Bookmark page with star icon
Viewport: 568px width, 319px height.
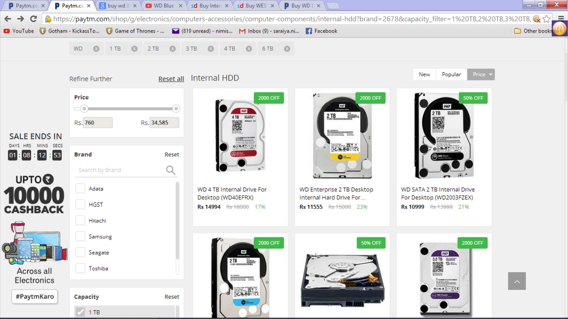(547, 19)
